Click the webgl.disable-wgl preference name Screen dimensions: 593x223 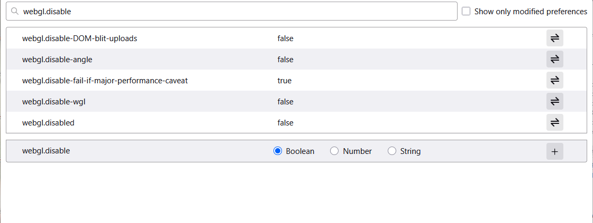pos(54,102)
